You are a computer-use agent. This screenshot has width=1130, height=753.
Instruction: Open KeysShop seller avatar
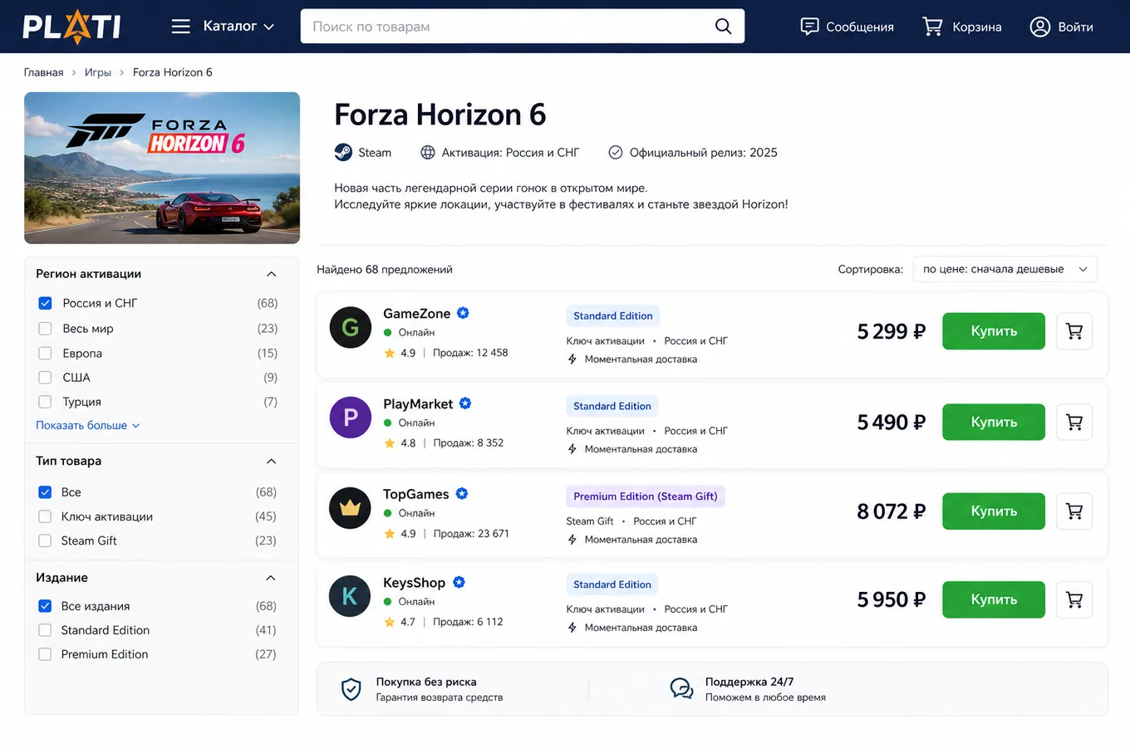tap(350, 596)
